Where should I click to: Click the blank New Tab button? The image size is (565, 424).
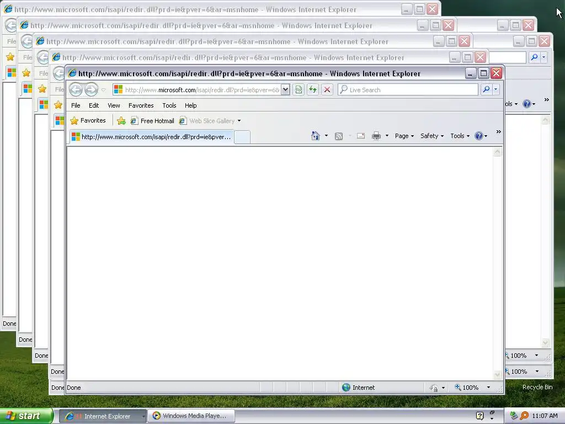(242, 137)
